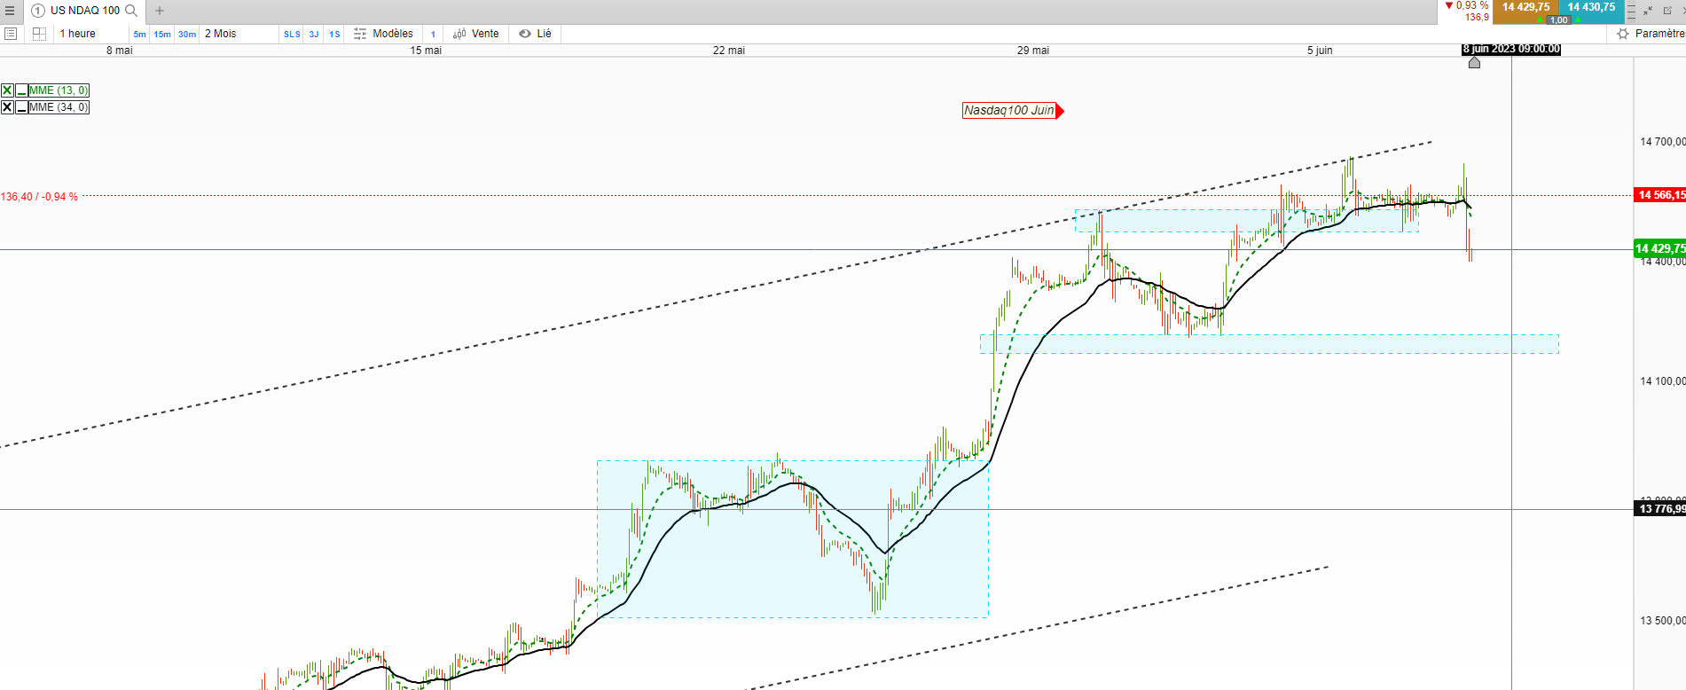
Task: Detach chart with the pop-out window icon
Action: (1667, 11)
